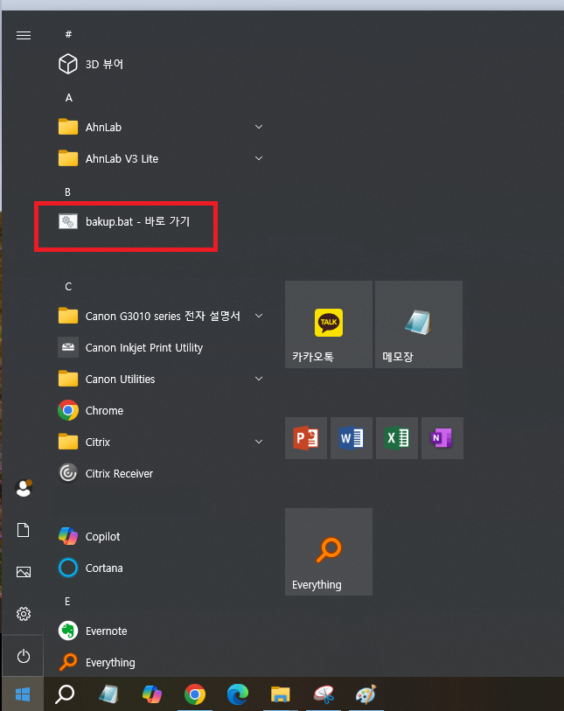Open Copilot from the taskbar

click(x=152, y=694)
